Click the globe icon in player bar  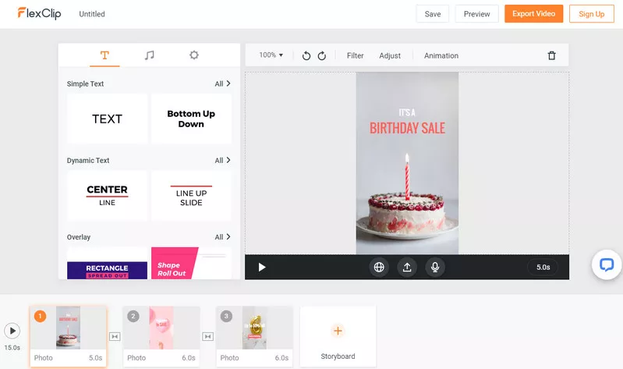pos(379,268)
